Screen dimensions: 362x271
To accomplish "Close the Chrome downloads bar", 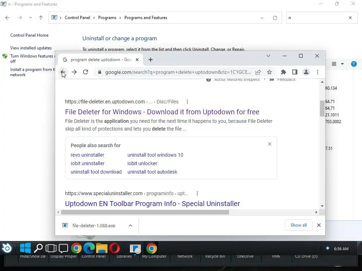I will (x=319, y=225).
